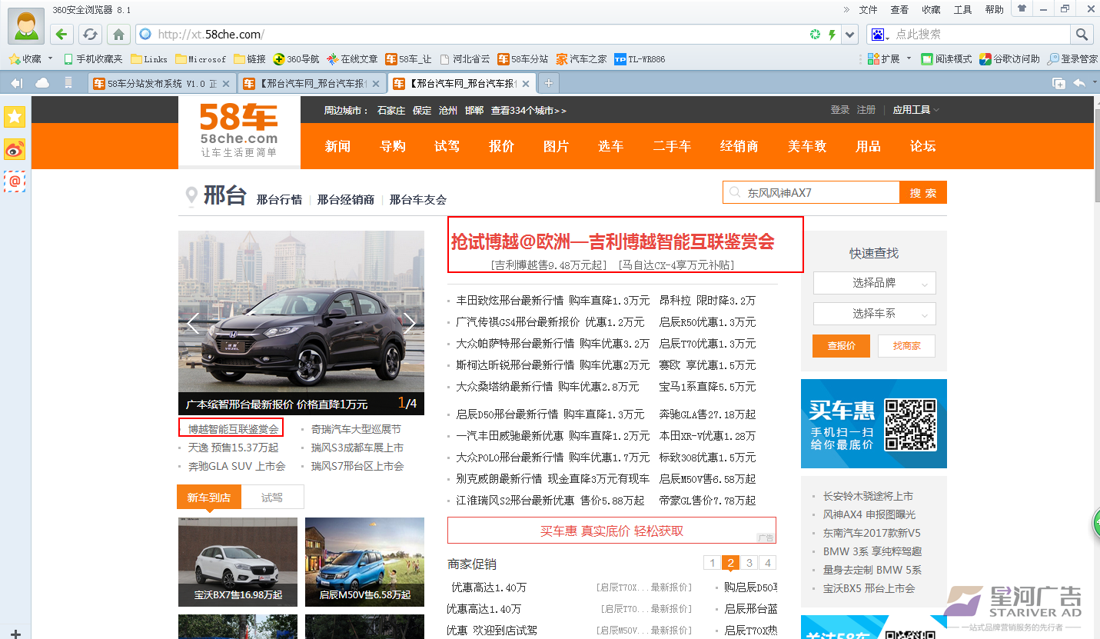
Task: Go to browser home page icon
Action: click(x=118, y=35)
